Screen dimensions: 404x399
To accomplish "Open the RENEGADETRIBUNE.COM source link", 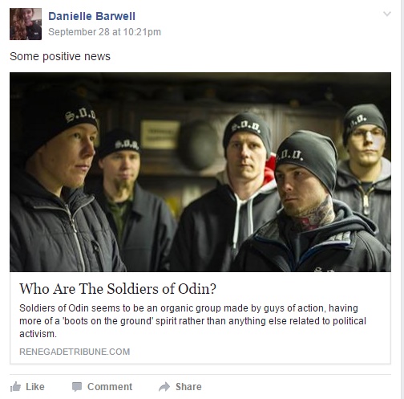I will coord(75,352).
